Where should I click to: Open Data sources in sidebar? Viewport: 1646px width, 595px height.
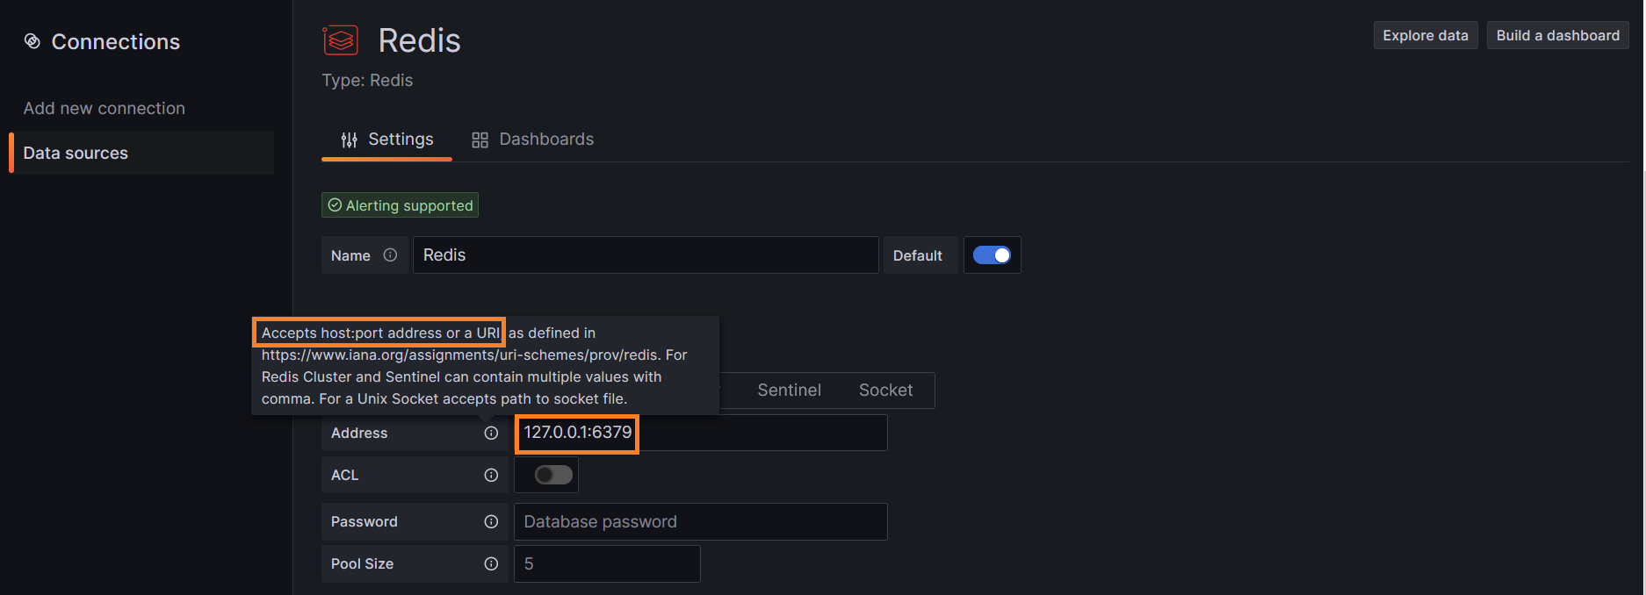[141, 153]
